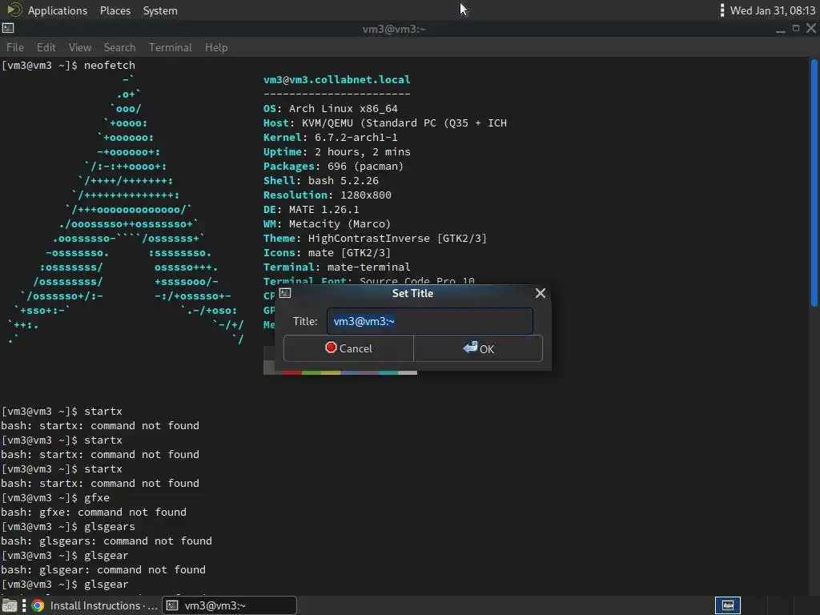Click the vm3@vm3.collabnet.local header text

tap(337, 80)
